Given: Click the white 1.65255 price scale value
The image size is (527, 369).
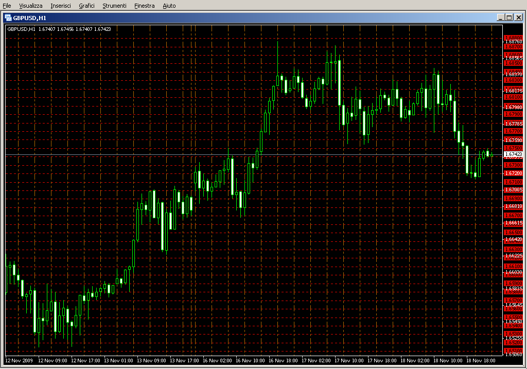Looking at the screenshot, I should 514,338.
